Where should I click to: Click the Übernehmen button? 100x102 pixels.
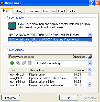90,98
